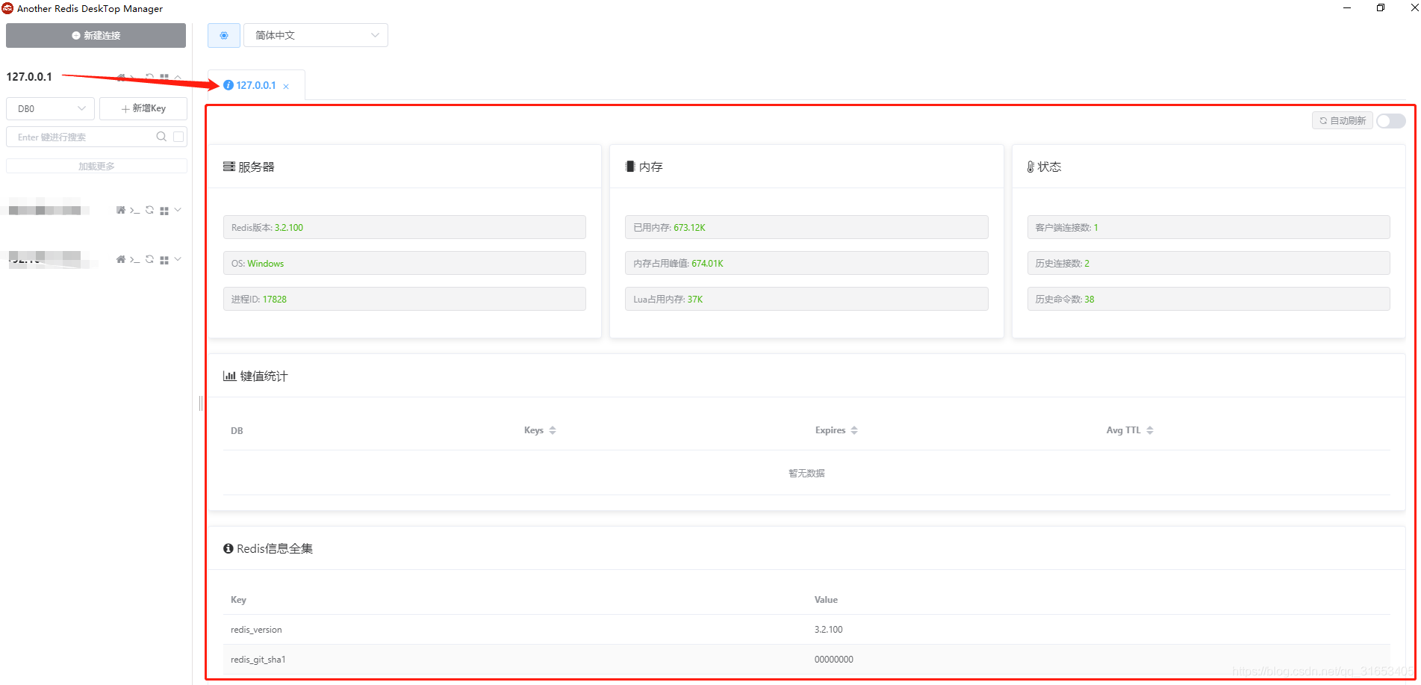
Task: Click the 已用内存: 673.12K field
Action: pos(806,227)
